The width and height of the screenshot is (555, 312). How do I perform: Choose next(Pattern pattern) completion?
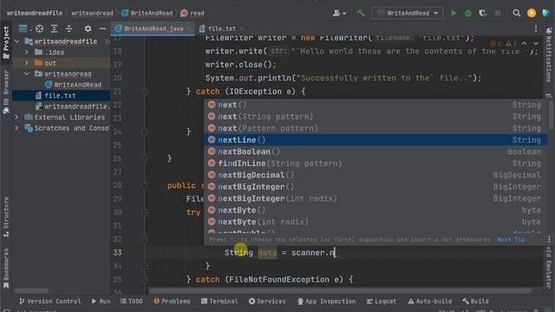click(375, 128)
